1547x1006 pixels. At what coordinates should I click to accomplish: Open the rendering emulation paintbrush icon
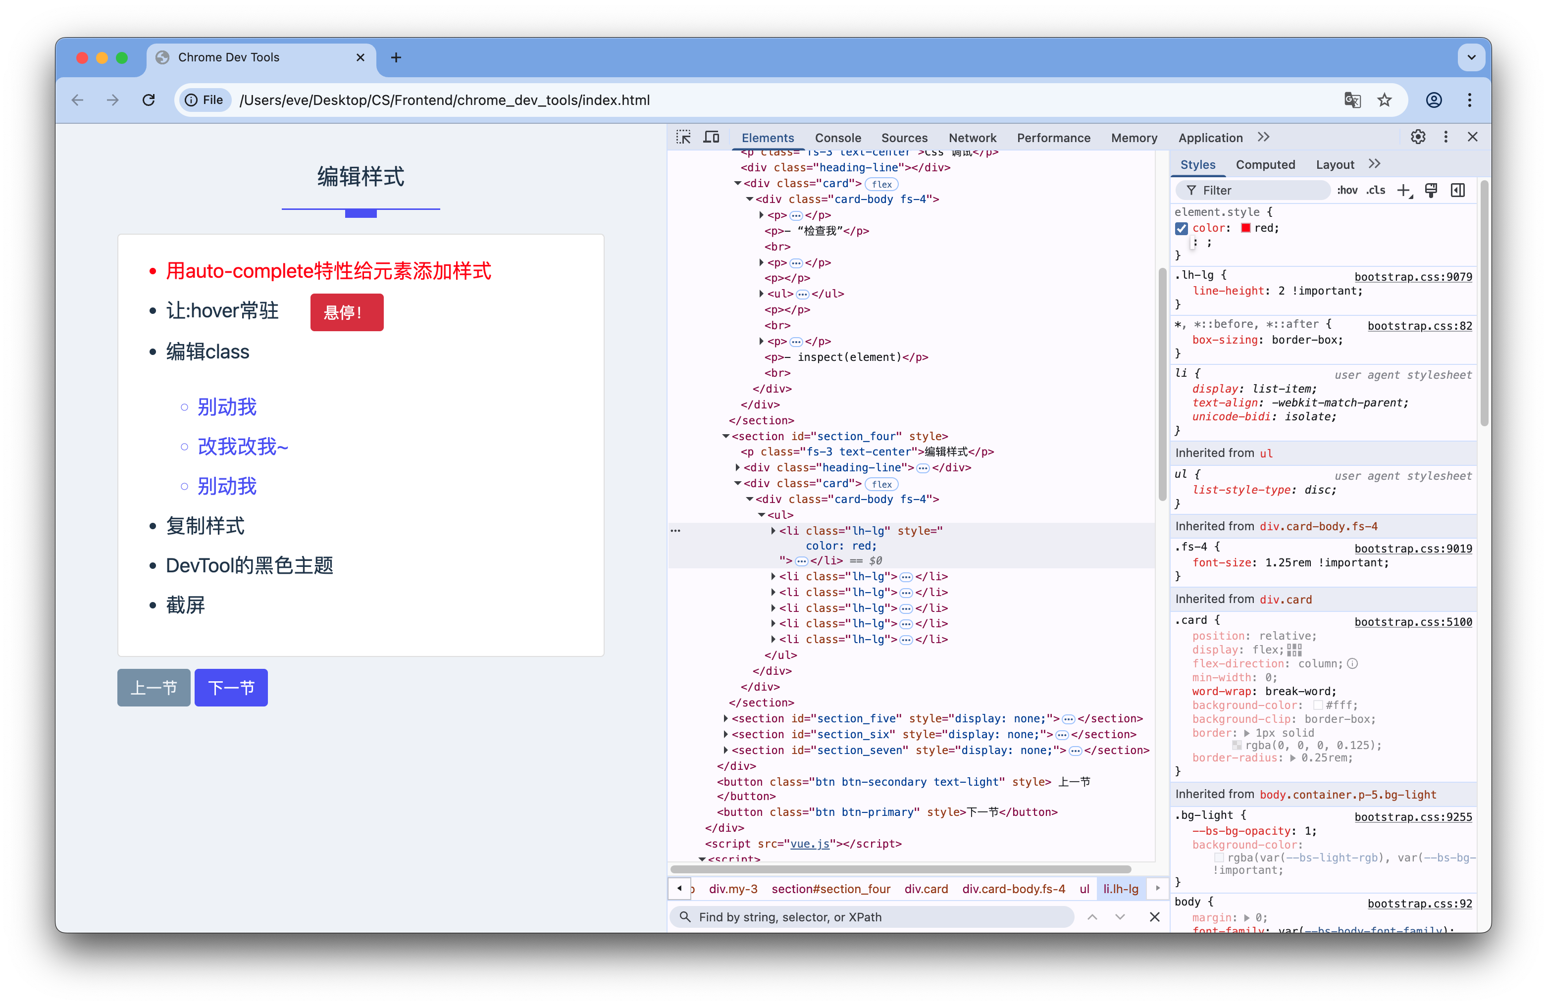click(1431, 191)
